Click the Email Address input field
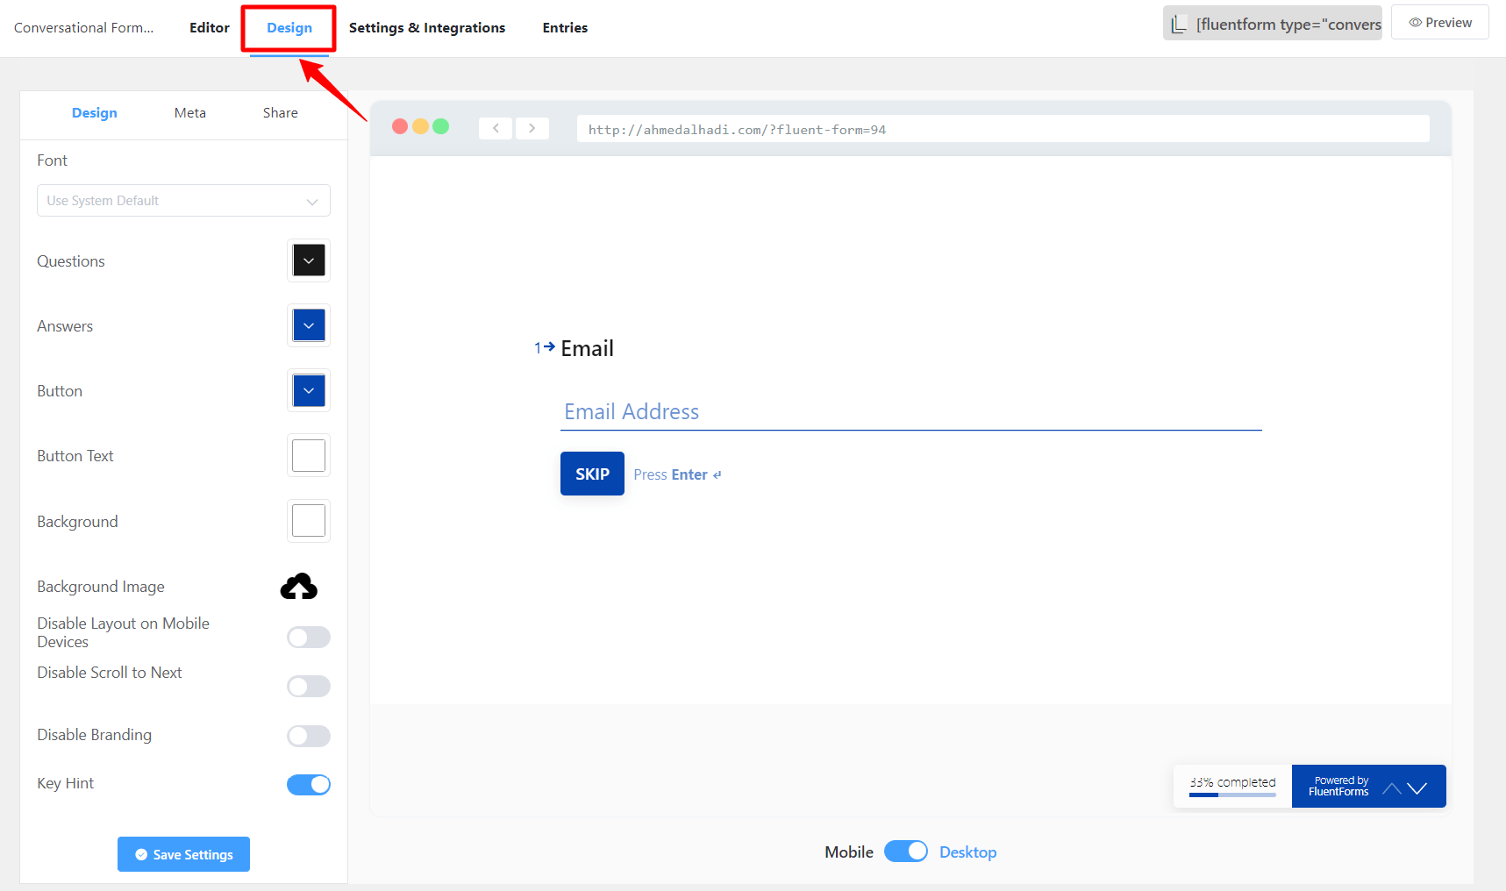Screen dimensions: 1506x891 tap(911, 412)
